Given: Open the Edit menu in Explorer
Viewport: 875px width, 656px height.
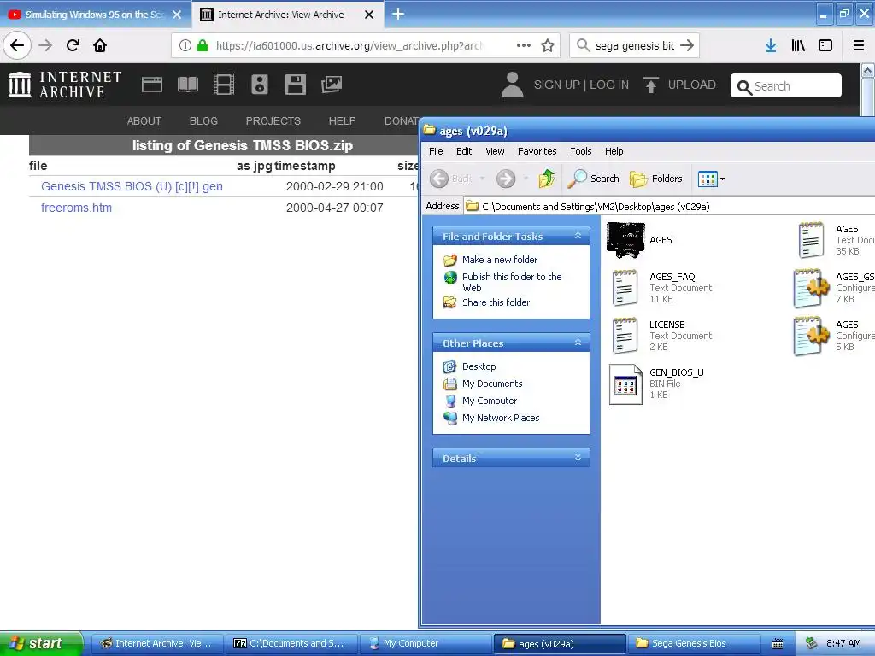Looking at the screenshot, I should pos(464,151).
